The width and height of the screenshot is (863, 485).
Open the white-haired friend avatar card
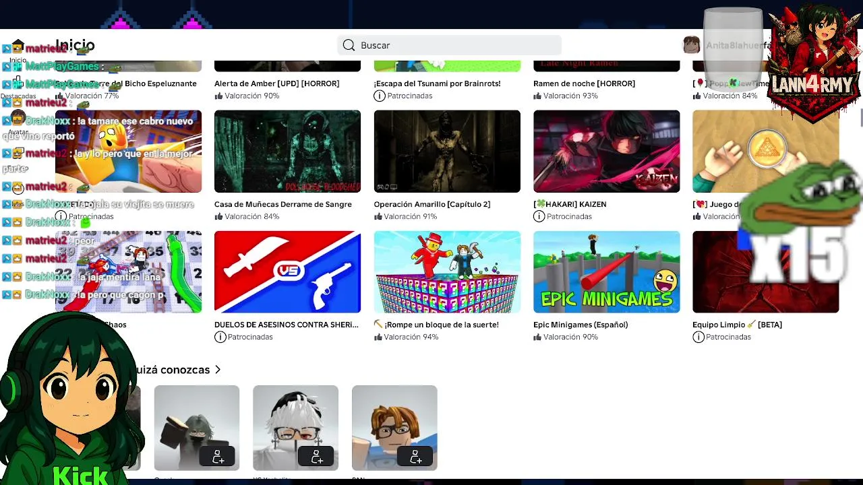[295, 428]
